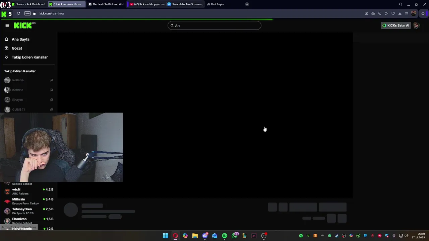Click wtcN viewer count 4,2 B
This screenshot has height=241, width=429.
pyautogui.click(x=48, y=189)
